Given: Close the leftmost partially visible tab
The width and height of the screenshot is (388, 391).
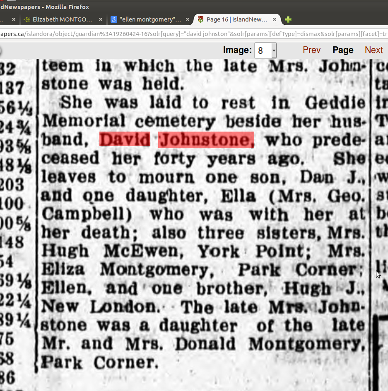Looking at the screenshot, I should coord(13,19).
